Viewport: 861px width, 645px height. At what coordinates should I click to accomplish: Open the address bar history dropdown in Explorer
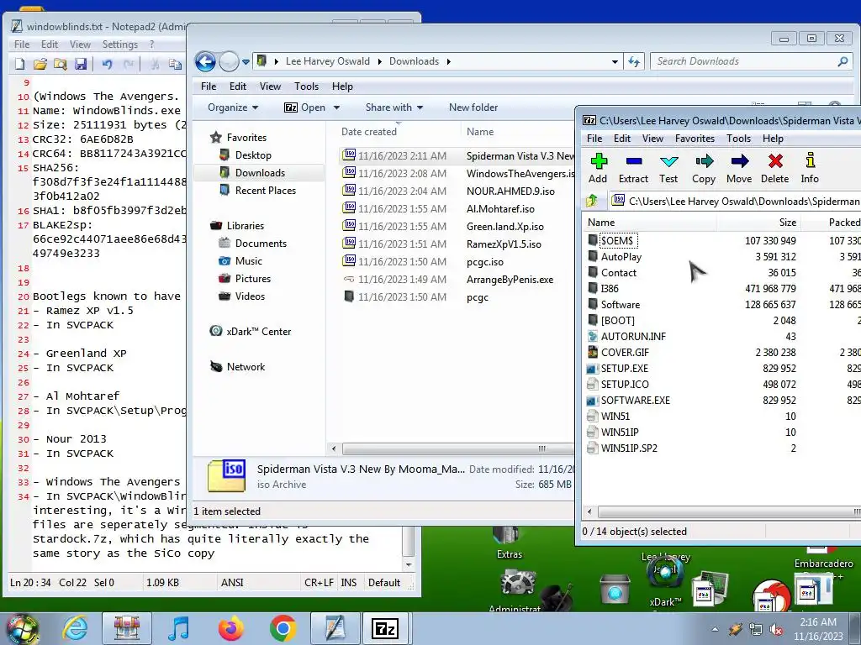[x=615, y=61]
